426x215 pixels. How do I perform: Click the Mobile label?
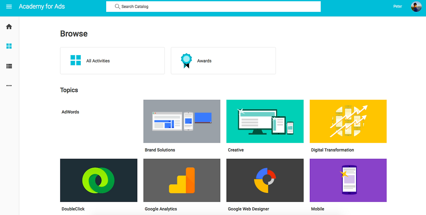(318, 209)
